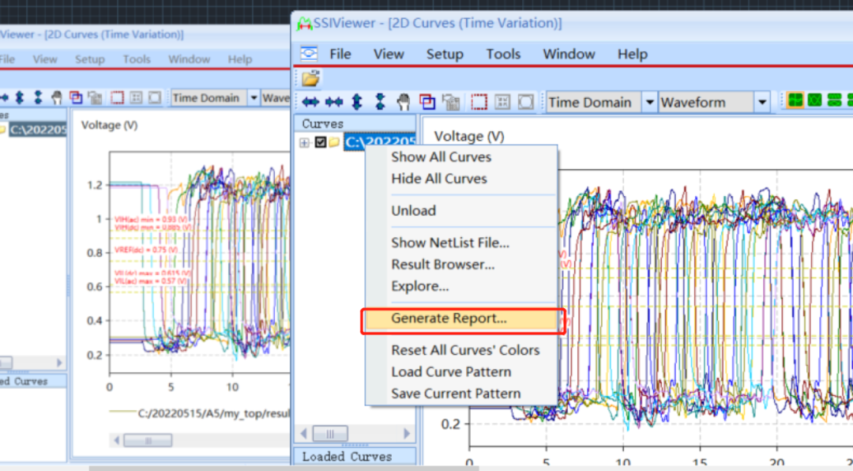853x471 pixels.
Task: Click left scroll arrow under front Curves panel
Action: click(303, 434)
